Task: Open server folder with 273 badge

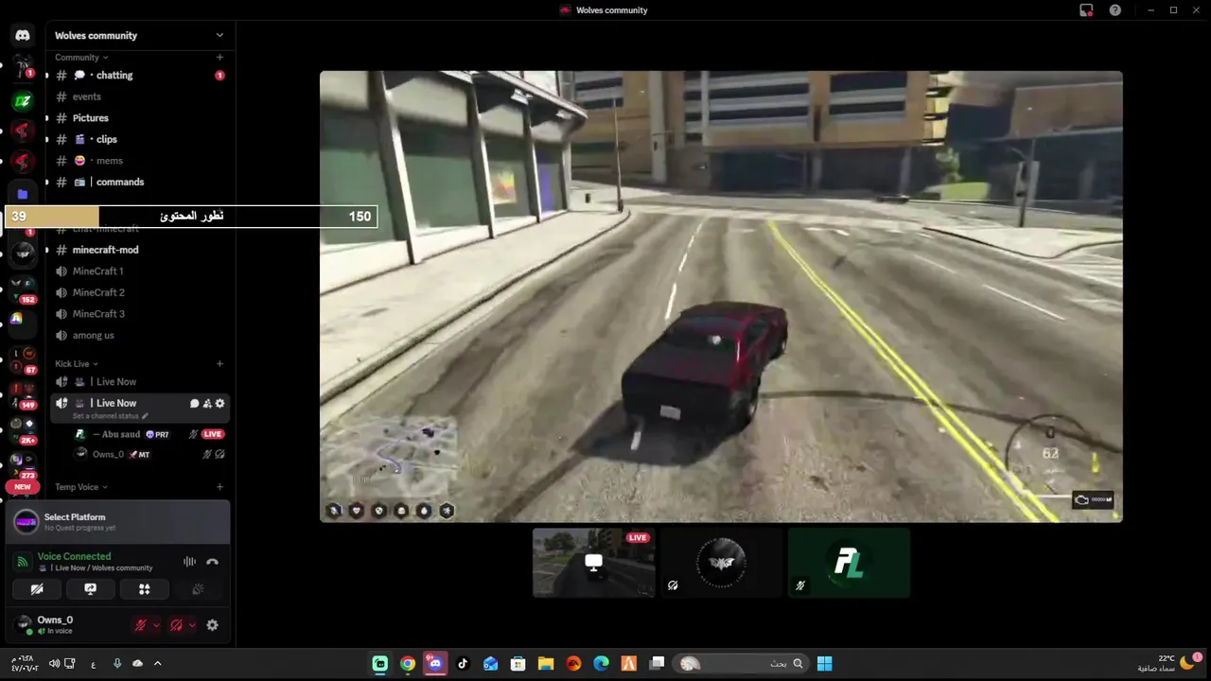Action: pos(23,463)
